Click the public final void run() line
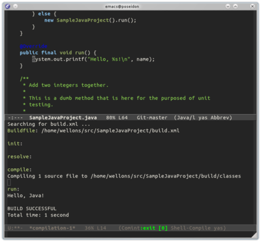The width and height of the screenshot is (261, 242). click(58, 53)
